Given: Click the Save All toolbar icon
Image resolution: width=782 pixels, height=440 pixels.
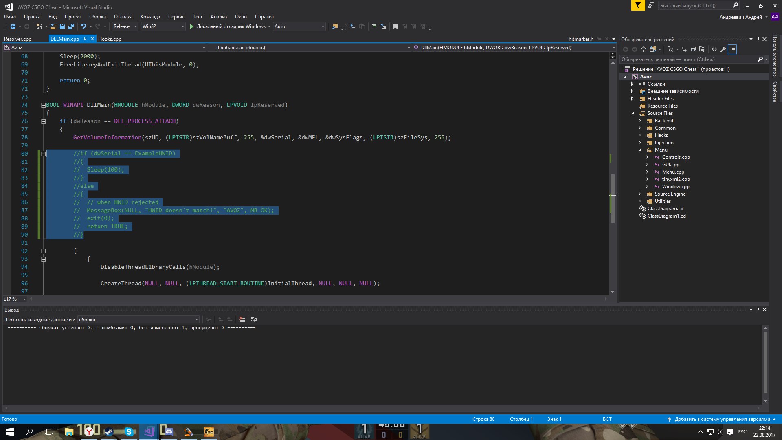Looking at the screenshot, I should point(71,26).
